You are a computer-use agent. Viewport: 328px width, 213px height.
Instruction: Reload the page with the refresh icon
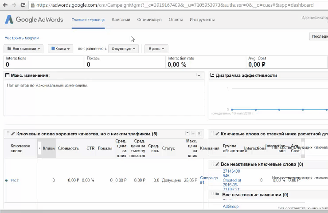tap(23, 5)
